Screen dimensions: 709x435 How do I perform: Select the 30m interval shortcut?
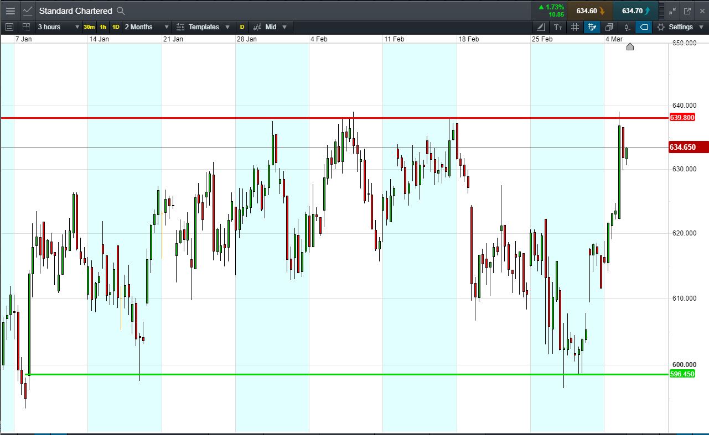89,27
